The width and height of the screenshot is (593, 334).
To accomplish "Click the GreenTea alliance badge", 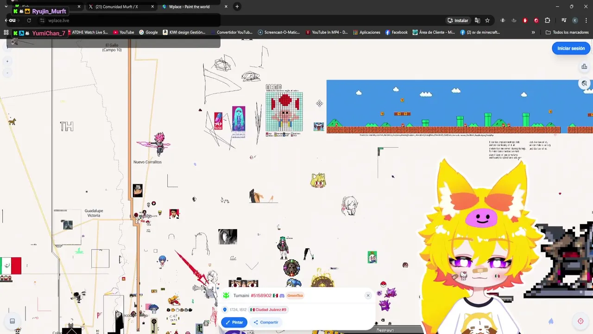I will click(x=295, y=295).
